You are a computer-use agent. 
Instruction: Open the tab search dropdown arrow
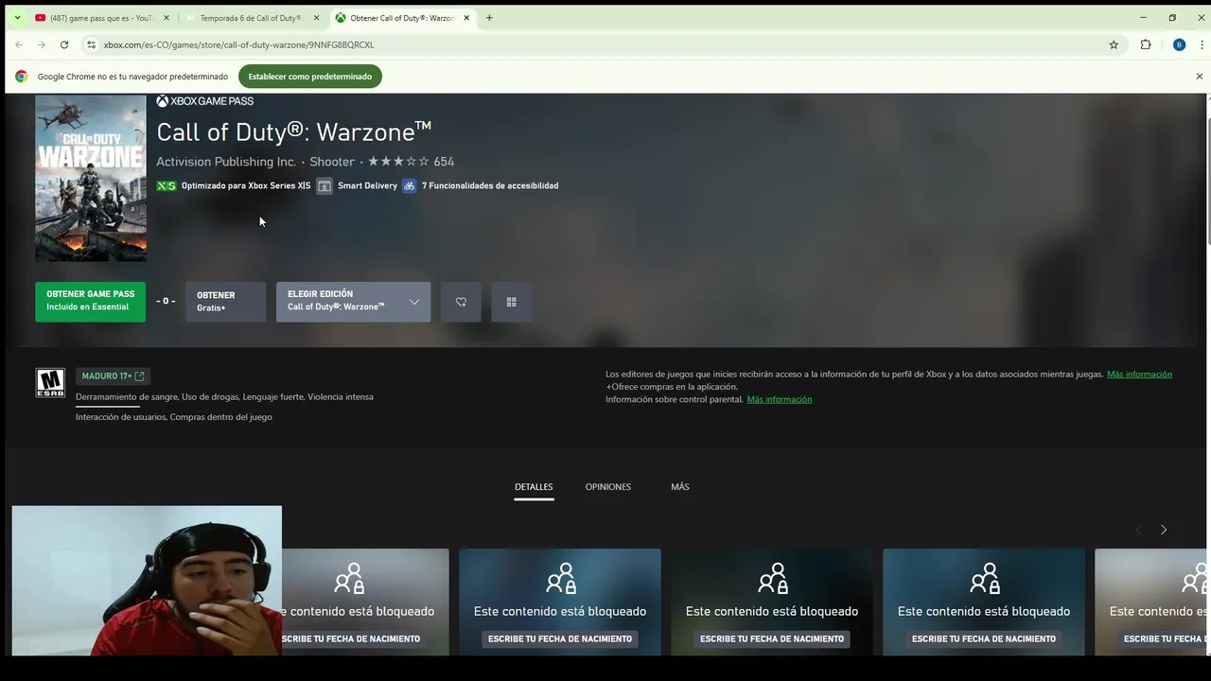pos(17,18)
